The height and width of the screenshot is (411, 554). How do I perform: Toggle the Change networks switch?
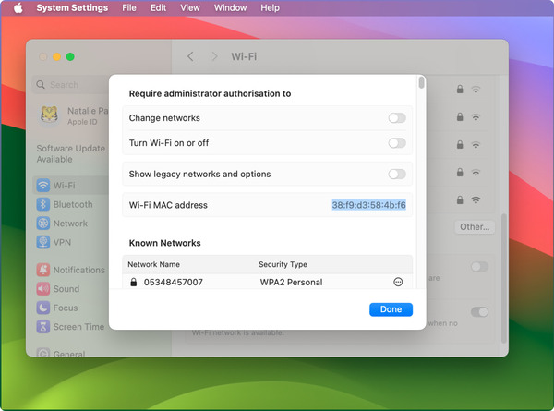click(397, 118)
